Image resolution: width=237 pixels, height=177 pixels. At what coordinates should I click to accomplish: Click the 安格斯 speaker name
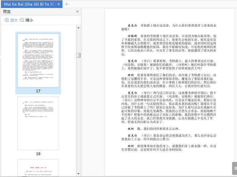132,36
